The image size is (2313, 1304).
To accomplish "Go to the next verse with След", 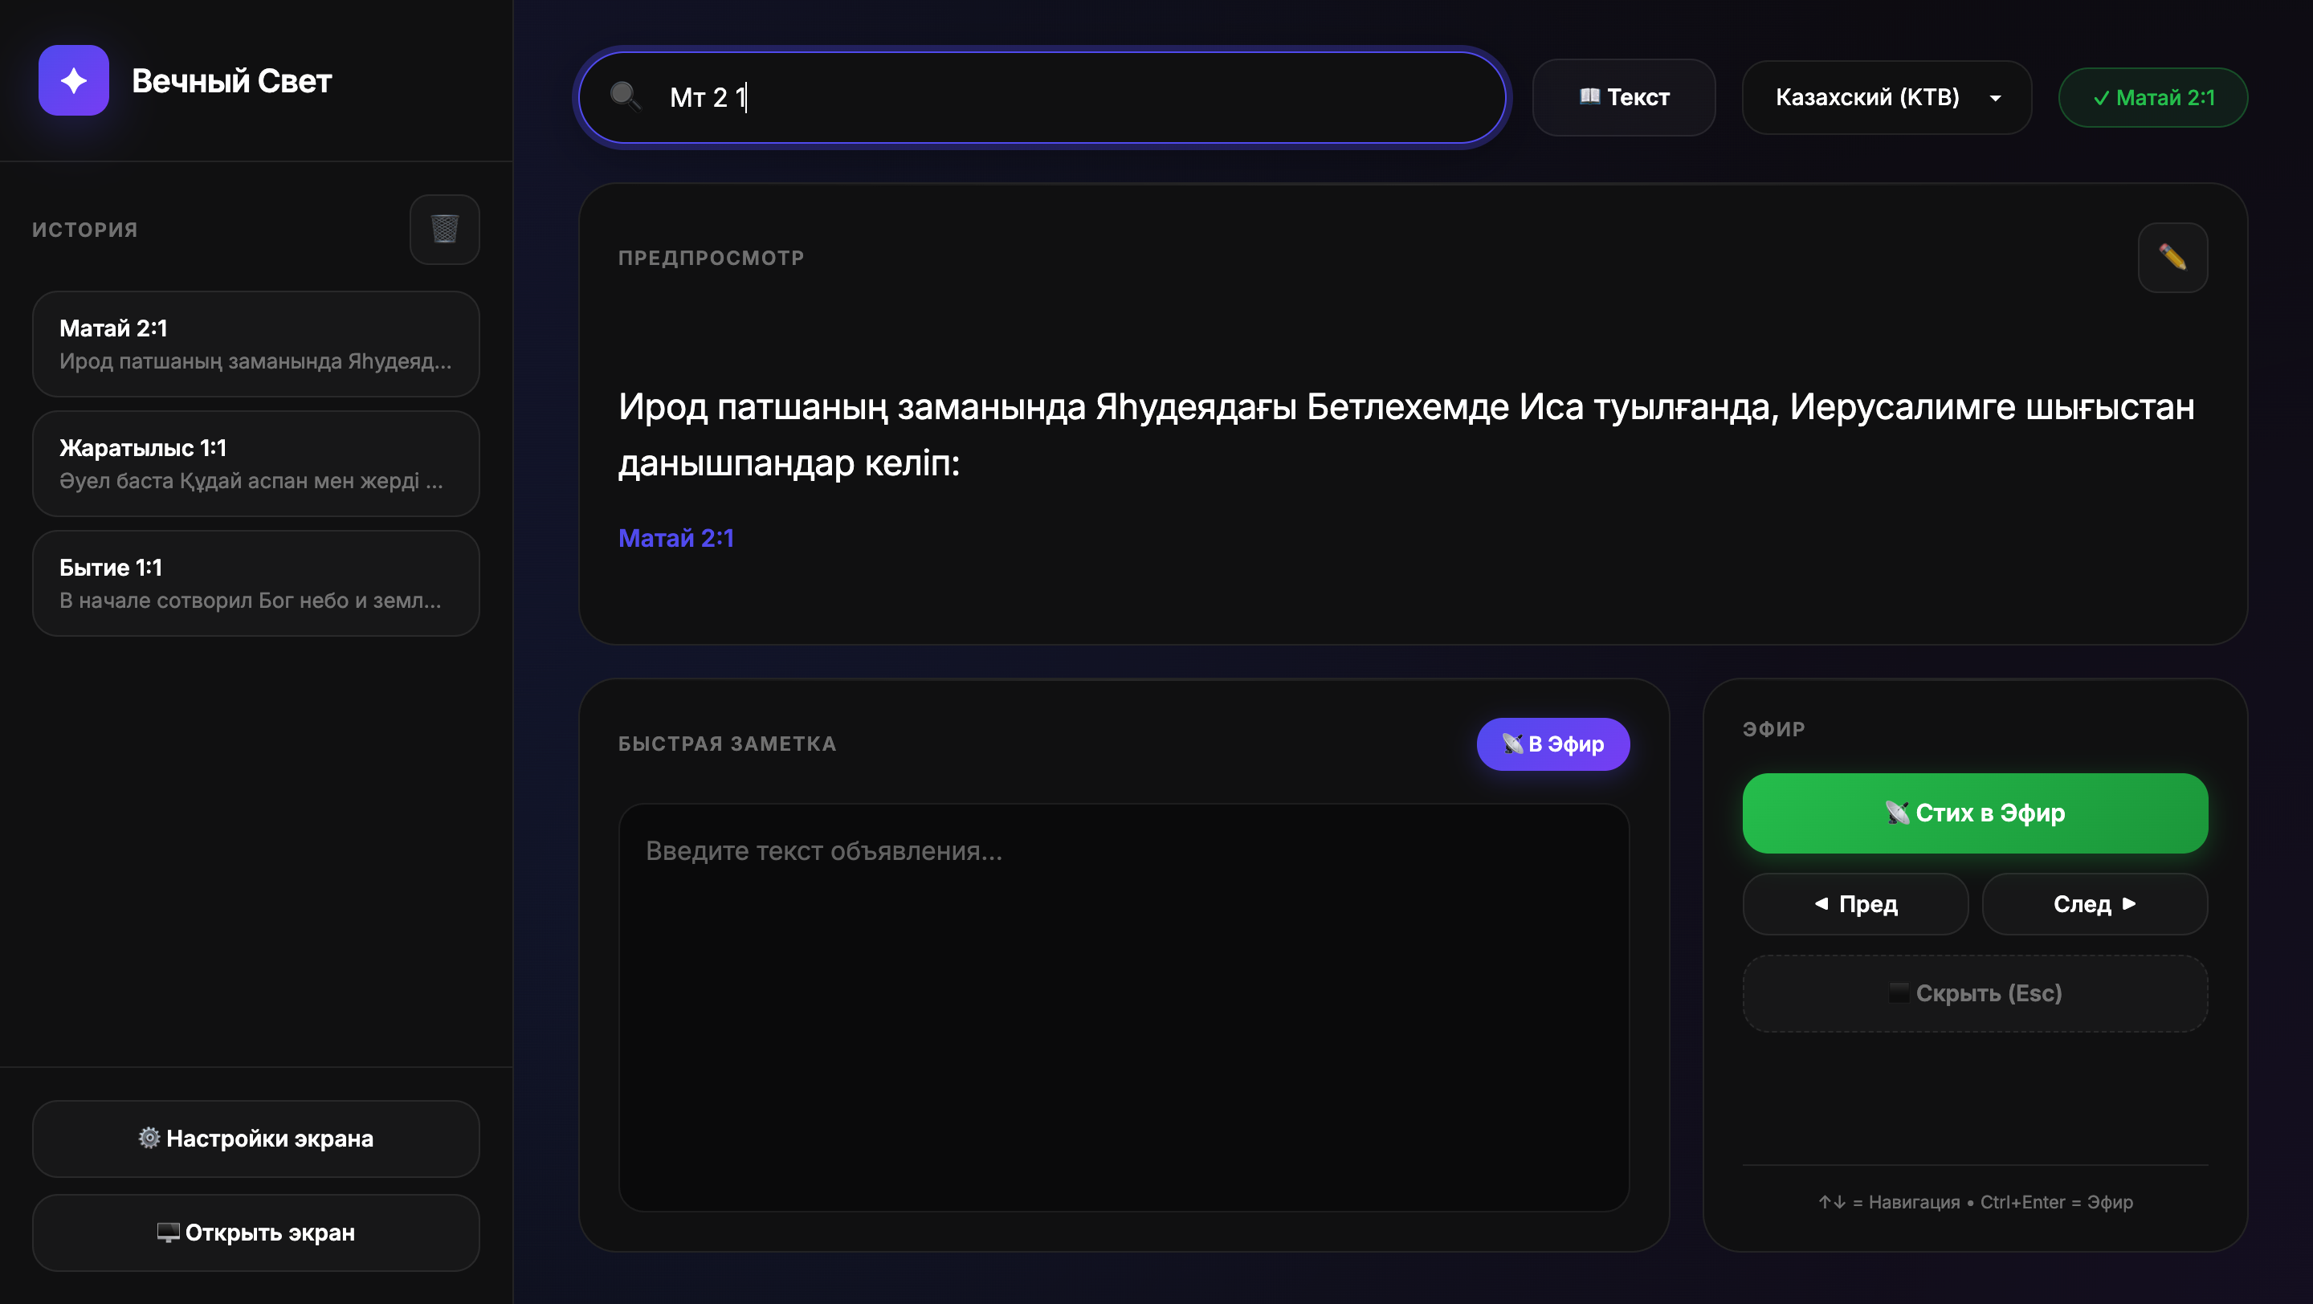I will pyautogui.click(x=2094, y=904).
